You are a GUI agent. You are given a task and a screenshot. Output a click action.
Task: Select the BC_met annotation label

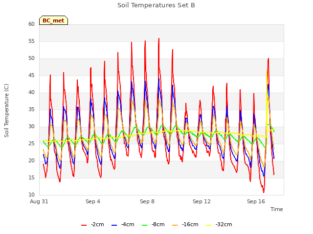click(53, 20)
